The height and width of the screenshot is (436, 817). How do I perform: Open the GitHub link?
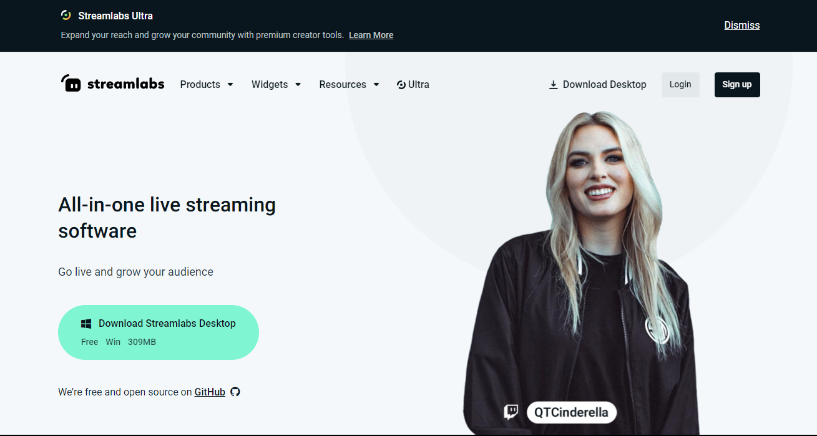coord(210,392)
